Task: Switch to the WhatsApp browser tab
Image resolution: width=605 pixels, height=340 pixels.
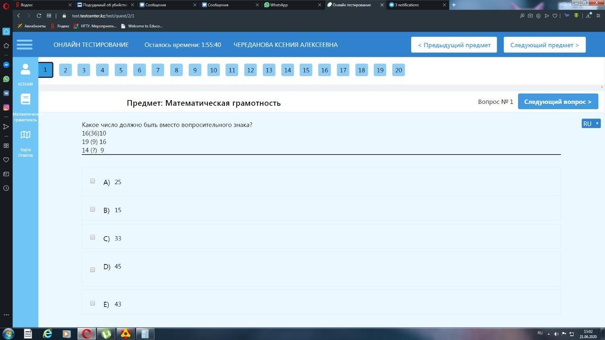Action: 292,5
